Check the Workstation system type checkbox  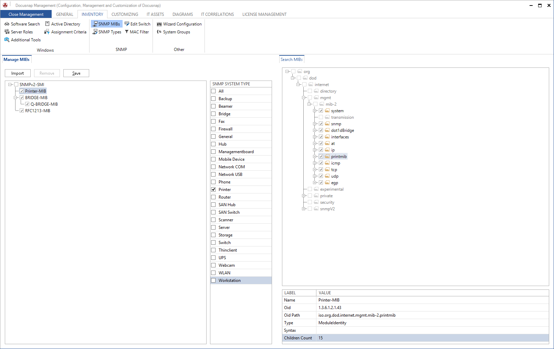coord(213,280)
